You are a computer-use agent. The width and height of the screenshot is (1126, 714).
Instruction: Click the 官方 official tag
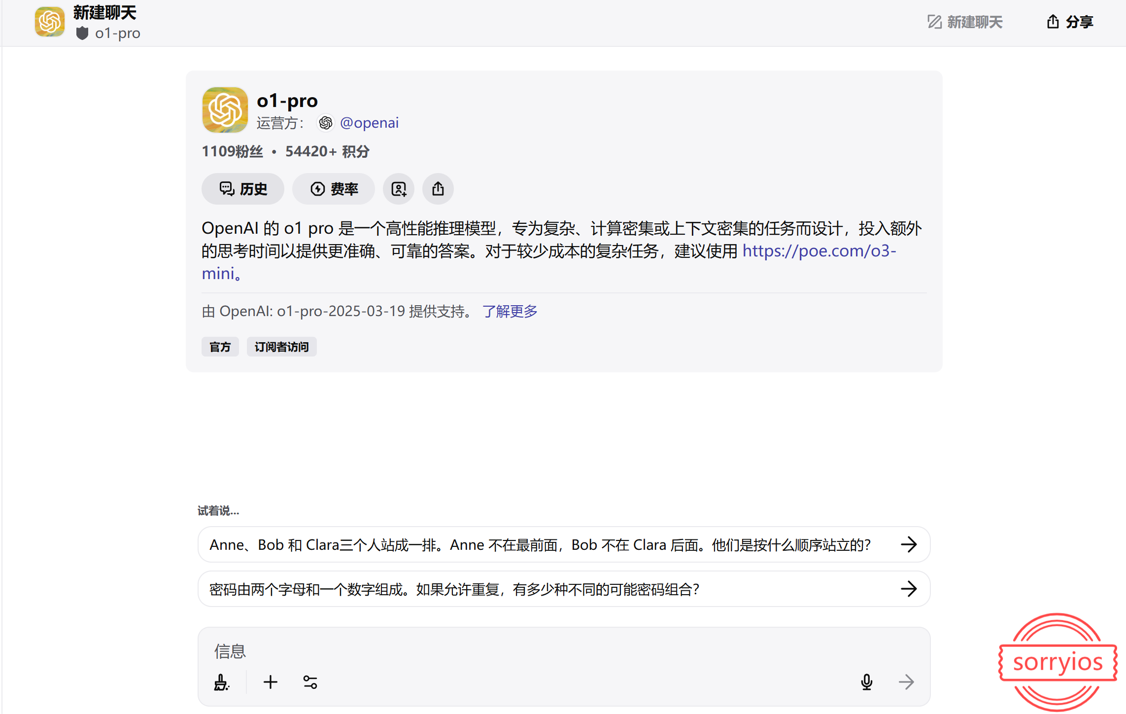click(220, 347)
